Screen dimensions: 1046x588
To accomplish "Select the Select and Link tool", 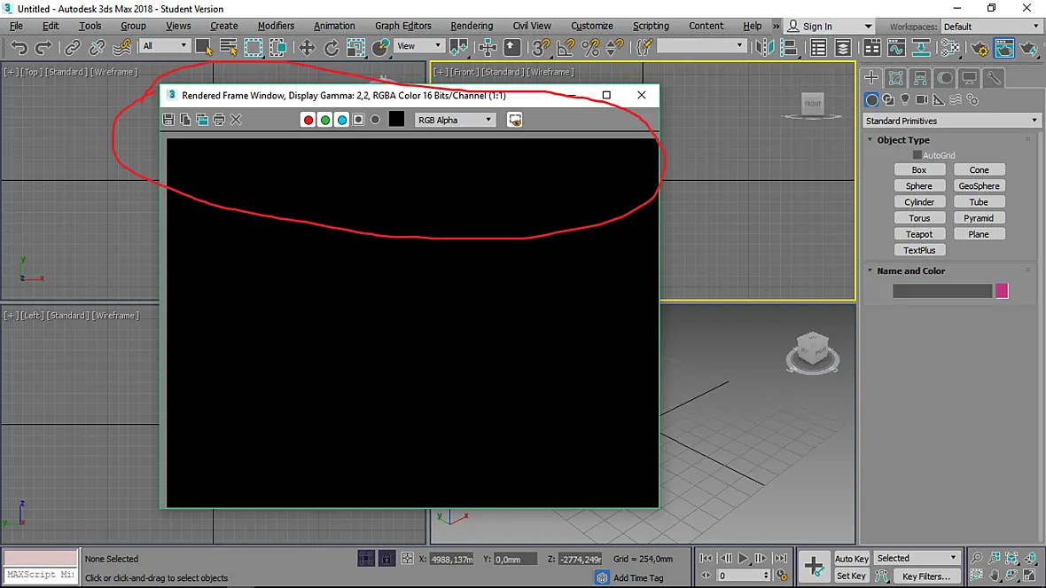I will pyautogui.click(x=72, y=47).
